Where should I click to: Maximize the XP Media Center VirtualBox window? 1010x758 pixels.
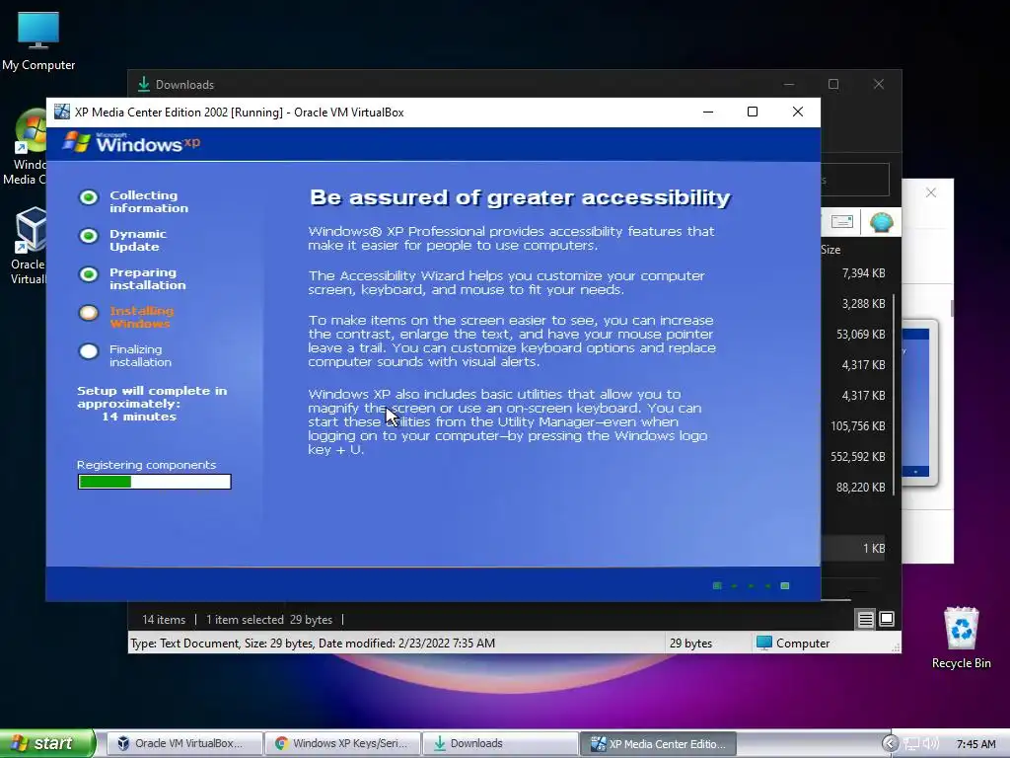point(753,112)
